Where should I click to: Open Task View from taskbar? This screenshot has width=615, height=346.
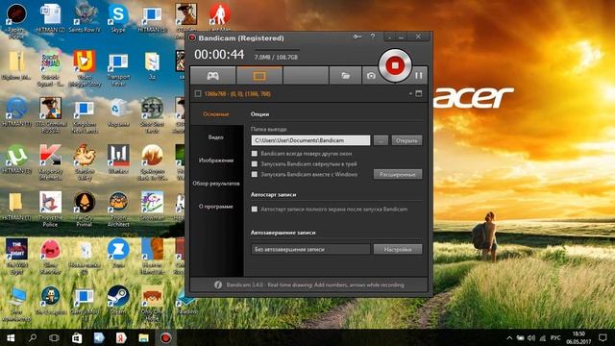(54, 337)
